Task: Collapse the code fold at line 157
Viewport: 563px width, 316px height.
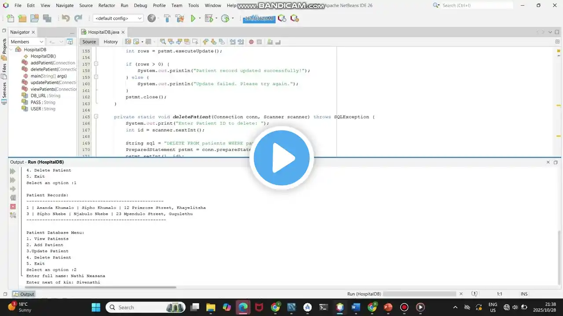Action: click(x=96, y=64)
